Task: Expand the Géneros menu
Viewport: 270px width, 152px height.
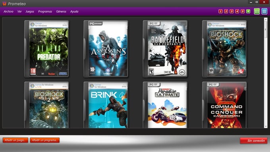Action: click(x=61, y=12)
